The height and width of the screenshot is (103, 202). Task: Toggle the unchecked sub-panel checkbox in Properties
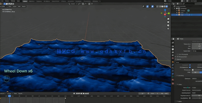pyautogui.click(x=178, y=57)
